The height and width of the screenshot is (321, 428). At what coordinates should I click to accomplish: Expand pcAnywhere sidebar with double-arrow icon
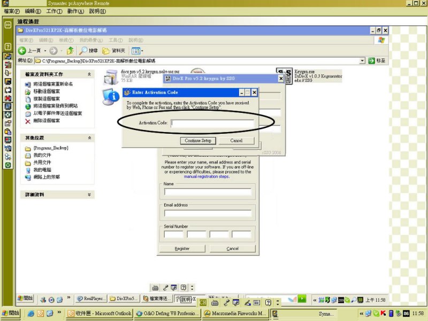tap(8, 25)
